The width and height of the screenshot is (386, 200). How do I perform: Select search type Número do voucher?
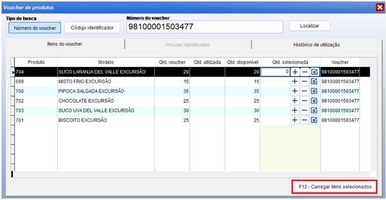coord(35,28)
